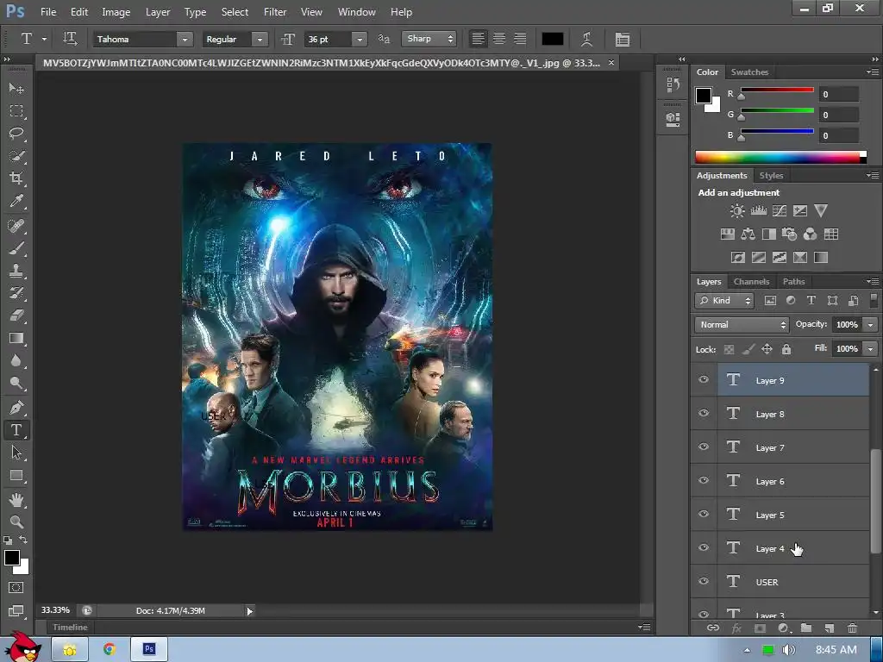Hide Layer 9 visibility eye

tap(704, 379)
